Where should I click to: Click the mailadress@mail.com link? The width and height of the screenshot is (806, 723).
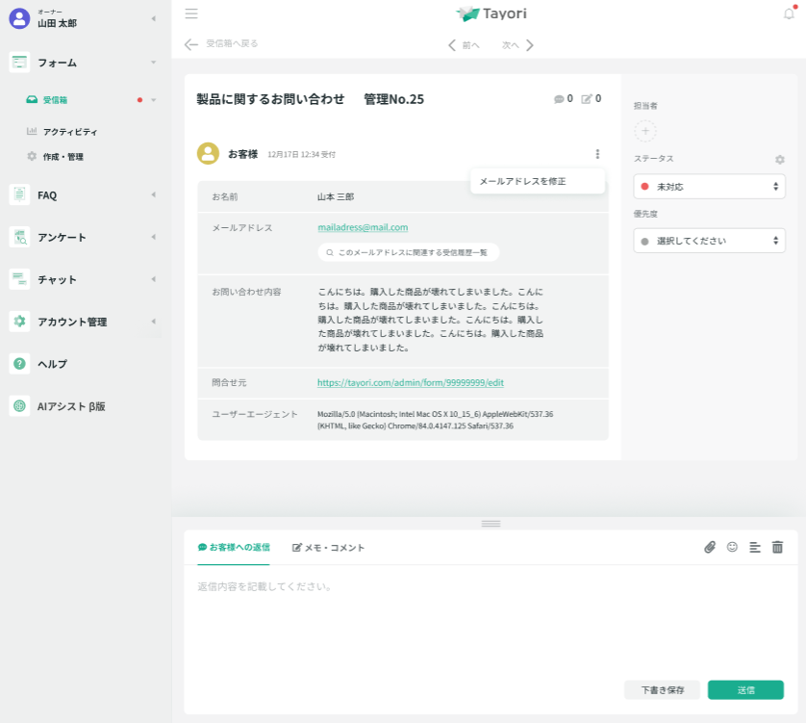[x=363, y=227]
